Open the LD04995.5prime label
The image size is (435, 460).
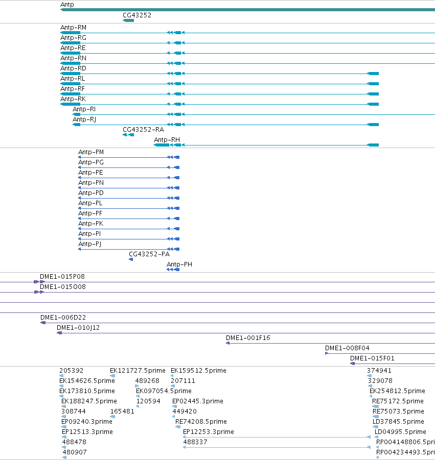coord(400,432)
